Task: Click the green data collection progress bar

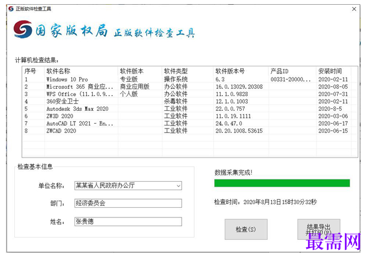Action: coord(282,183)
